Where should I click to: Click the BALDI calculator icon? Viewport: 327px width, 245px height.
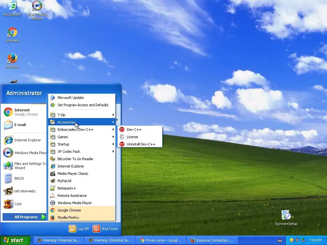tap(8, 178)
